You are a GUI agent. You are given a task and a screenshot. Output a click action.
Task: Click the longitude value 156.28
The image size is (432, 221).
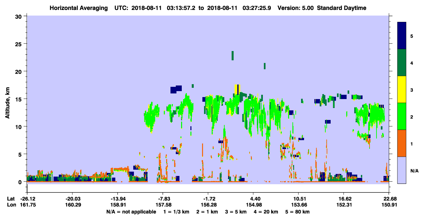coord(208,205)
